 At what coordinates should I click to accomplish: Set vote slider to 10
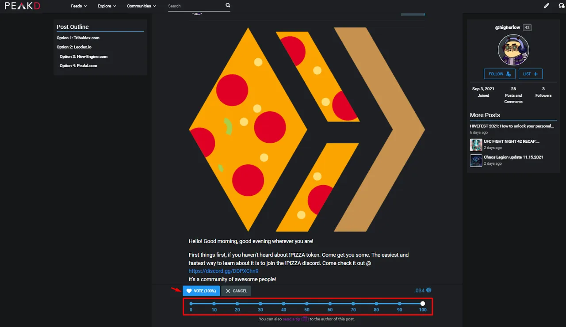pyautogui.click(x=214, y=304)
